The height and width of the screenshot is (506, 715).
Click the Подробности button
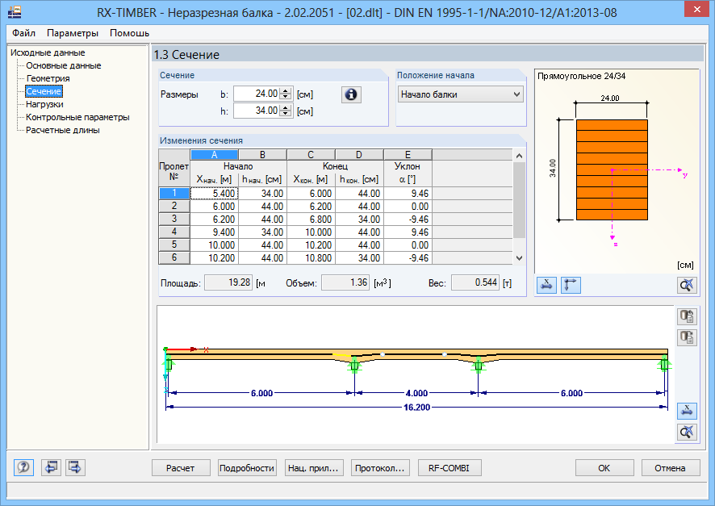point(247,468)
